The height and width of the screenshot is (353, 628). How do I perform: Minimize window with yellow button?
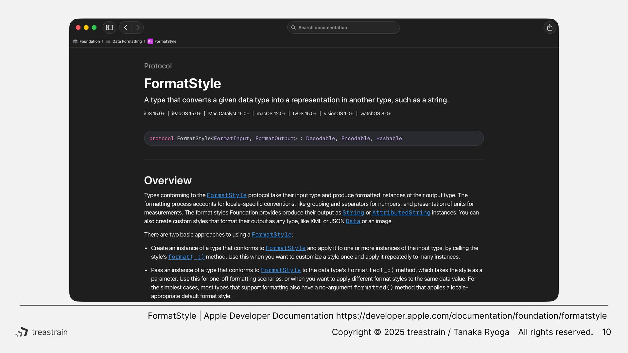click(x=86, y=27)
